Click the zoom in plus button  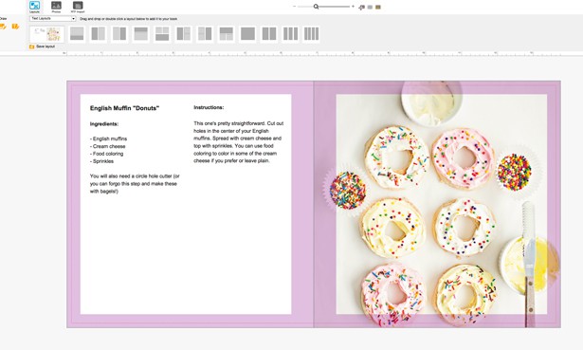(x=353, y=7)
